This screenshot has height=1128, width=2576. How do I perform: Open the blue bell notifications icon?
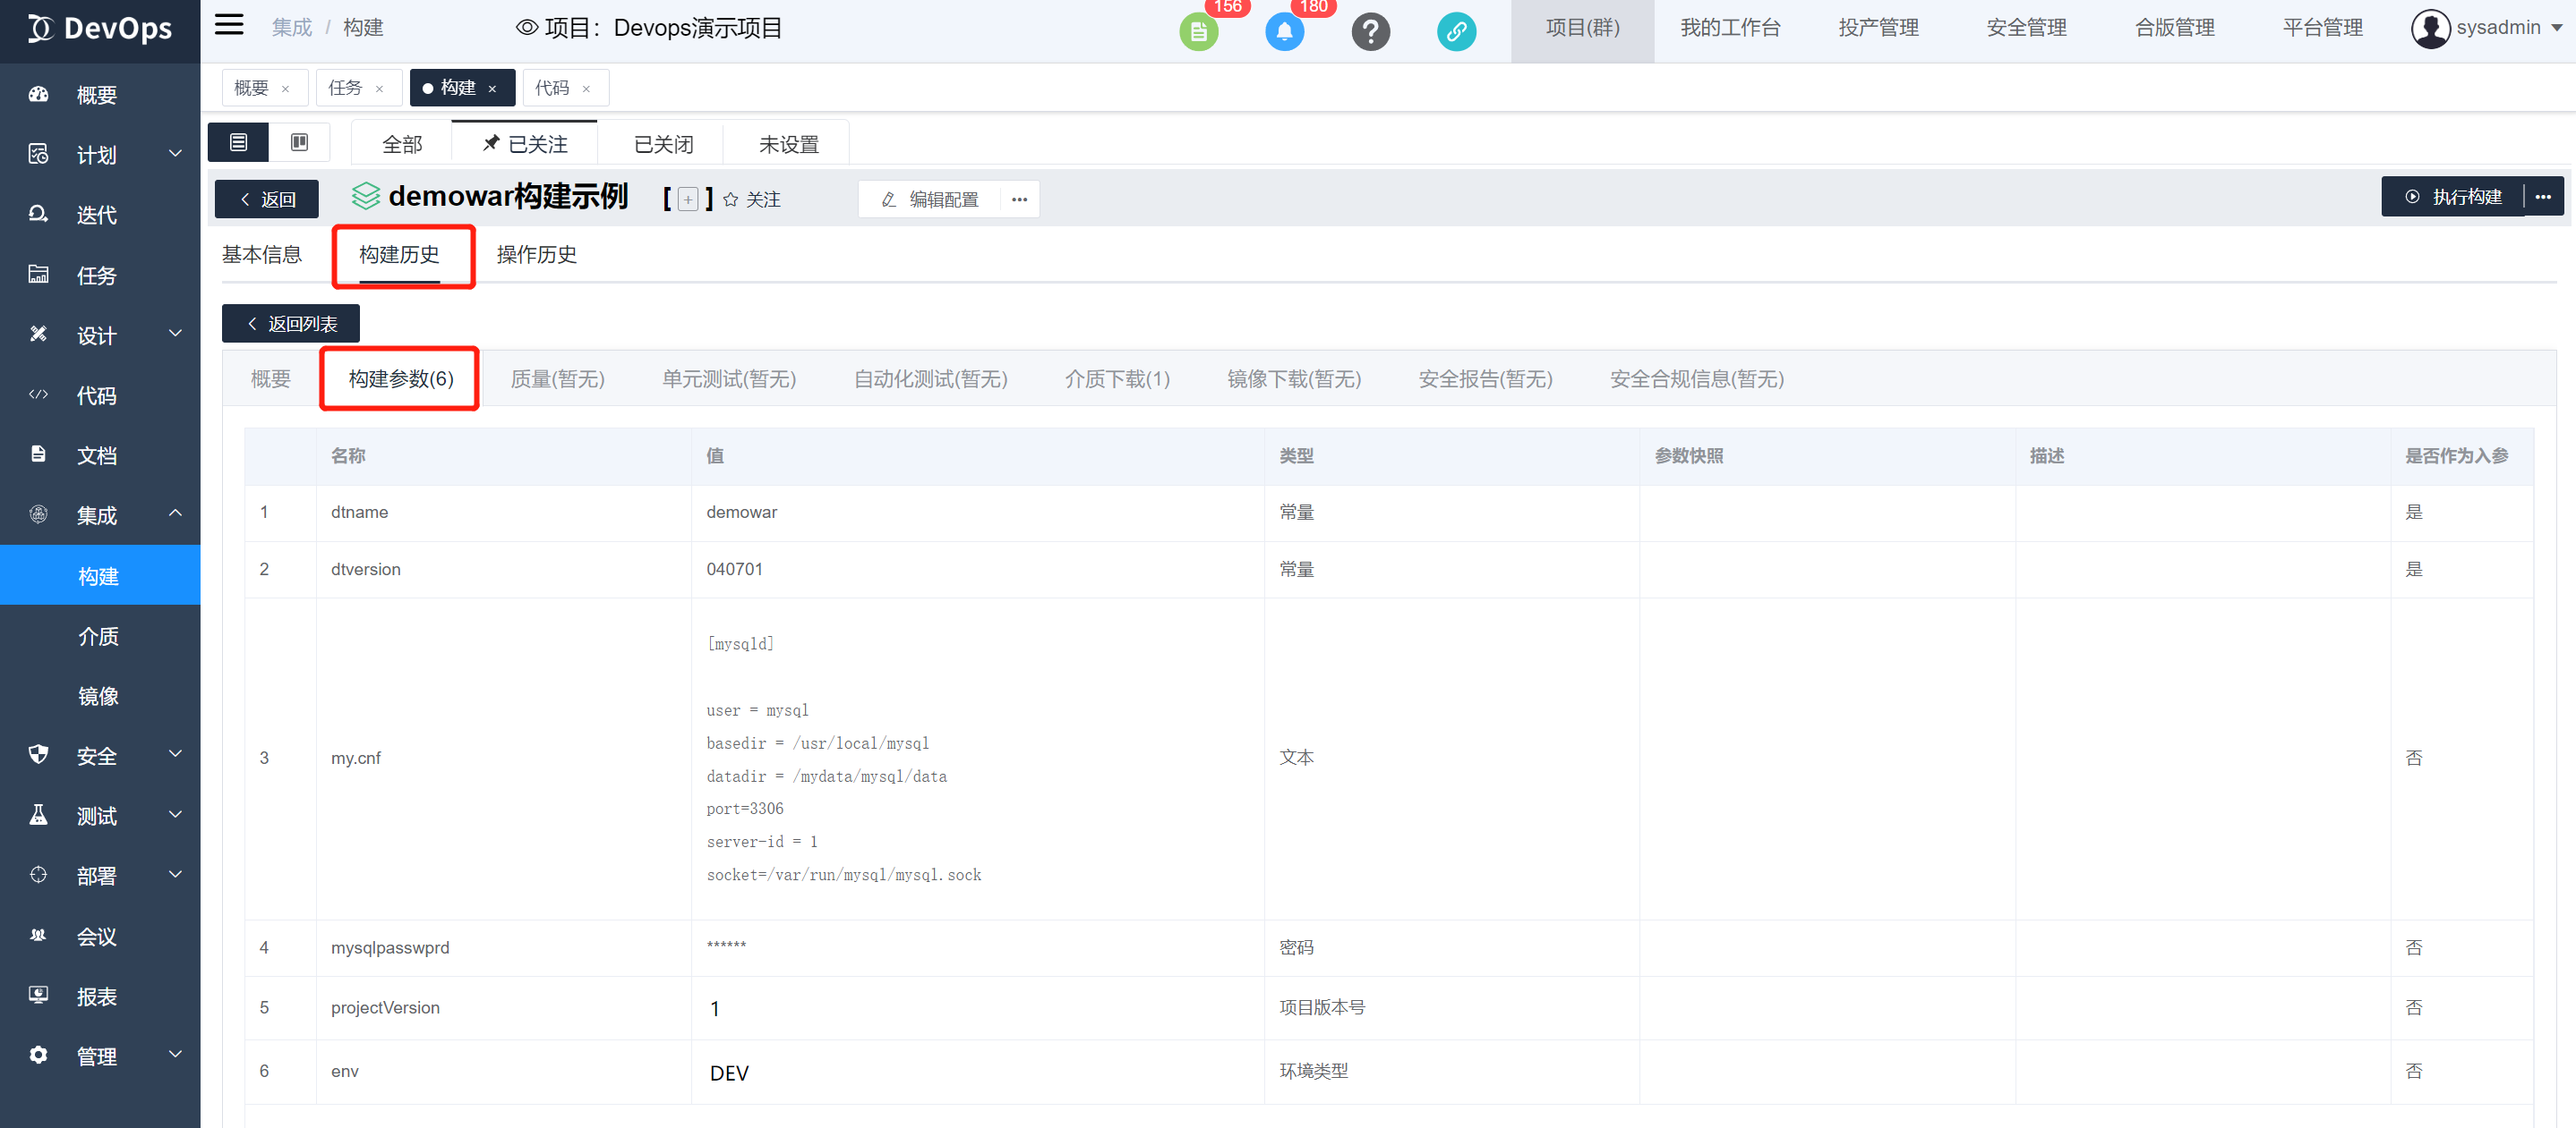click(1284, 32)
